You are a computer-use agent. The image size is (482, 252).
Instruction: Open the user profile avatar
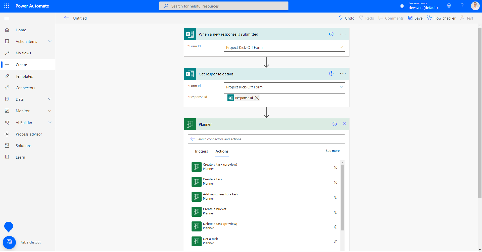[x=475, y=6]
